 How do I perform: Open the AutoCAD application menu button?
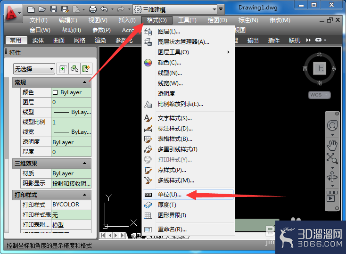pos(13,14)
